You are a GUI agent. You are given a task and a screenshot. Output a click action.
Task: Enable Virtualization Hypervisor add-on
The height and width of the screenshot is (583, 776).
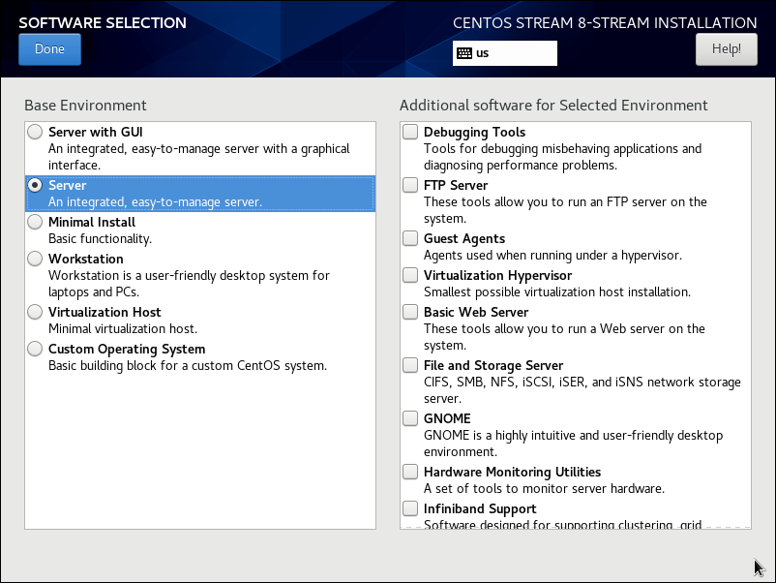click(411, 275)
